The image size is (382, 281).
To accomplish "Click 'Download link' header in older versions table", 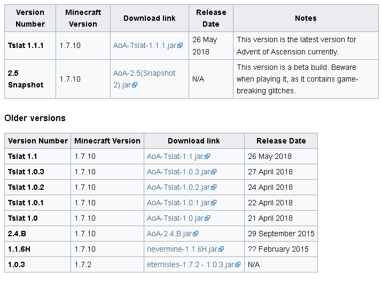I will pos(194,141).
